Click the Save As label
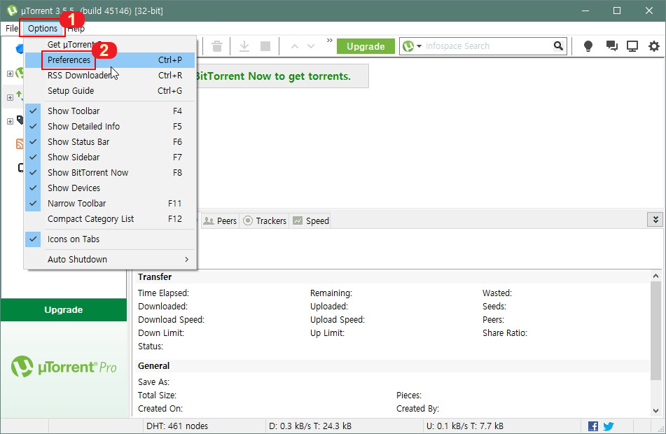The height and width of the screenshot is (434, 666). tap(153, 381)
